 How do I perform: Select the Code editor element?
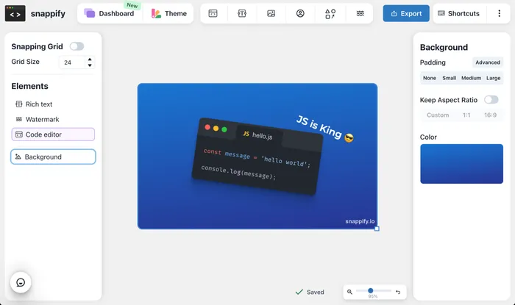53,134
